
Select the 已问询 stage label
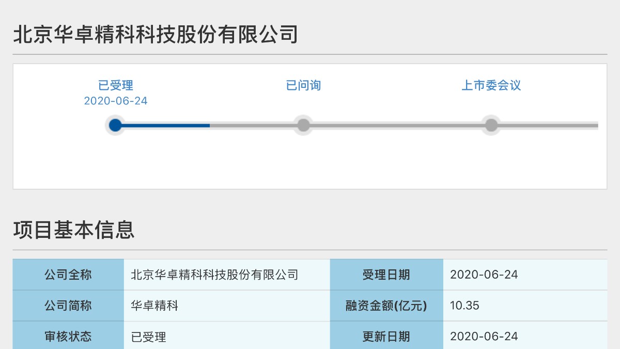304,85
